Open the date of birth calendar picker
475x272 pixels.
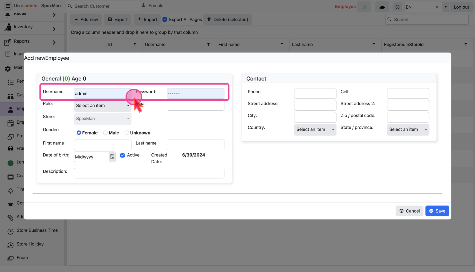(x=112, y=157)
